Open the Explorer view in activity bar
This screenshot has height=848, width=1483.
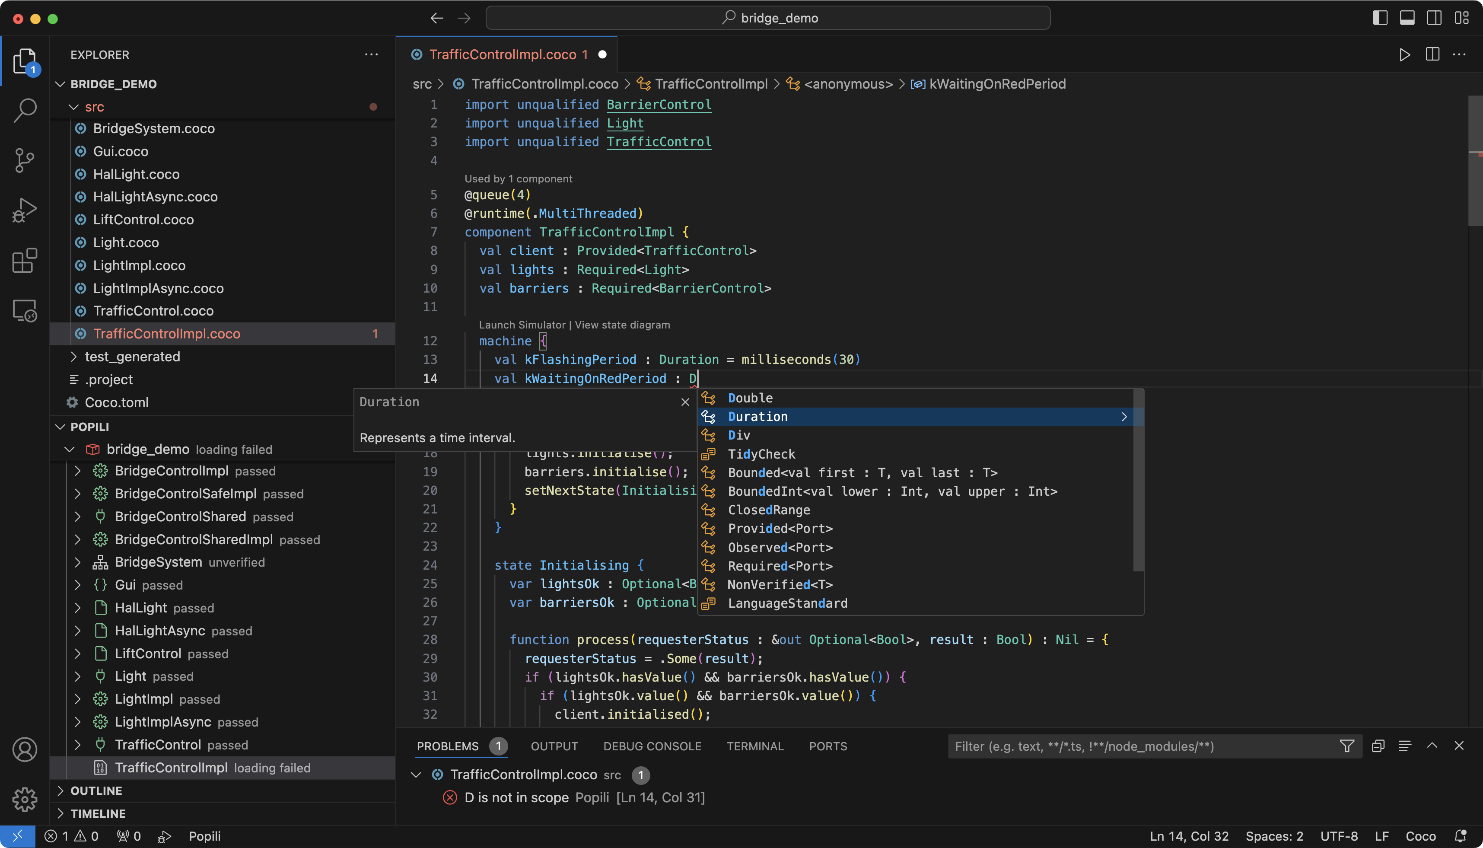[x=25, y=61]
